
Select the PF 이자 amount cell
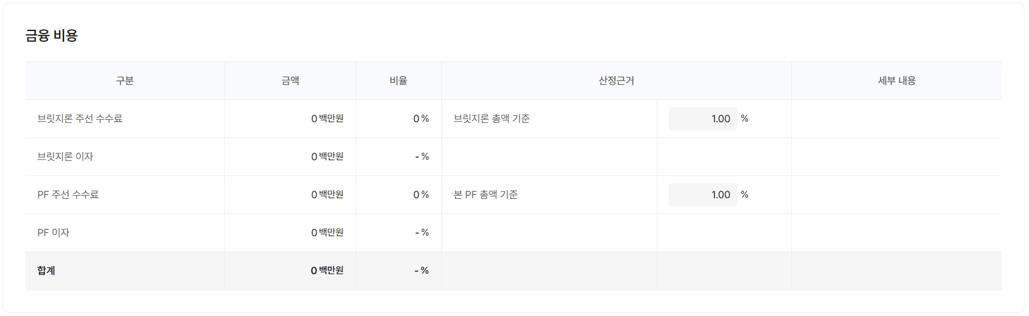click(327, 233)
